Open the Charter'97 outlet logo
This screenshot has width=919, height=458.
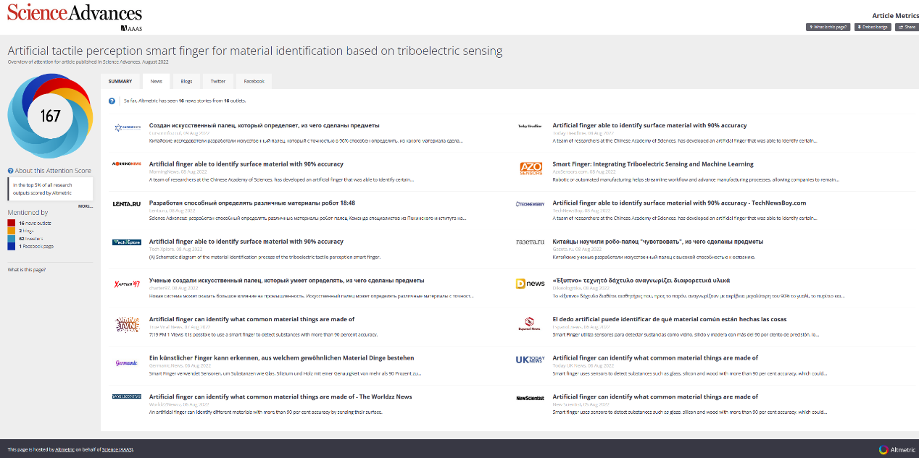pos(127,284)
